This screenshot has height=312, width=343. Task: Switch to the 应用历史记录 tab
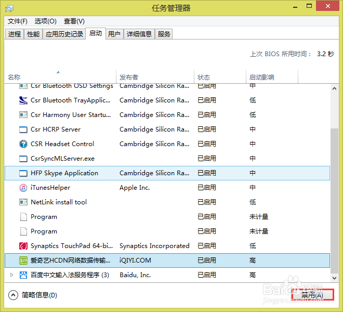[64, 34]
